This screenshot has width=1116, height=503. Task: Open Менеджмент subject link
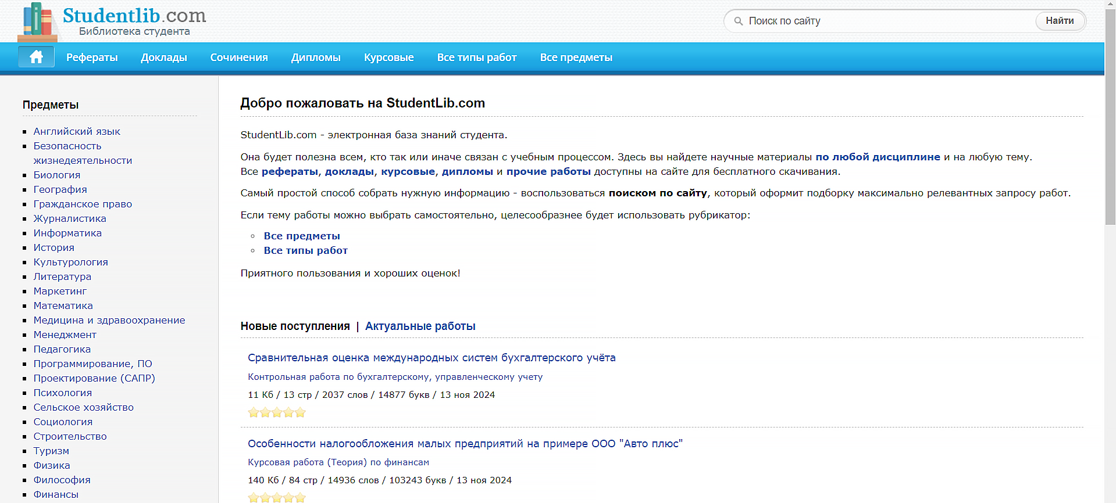[65, 335]
